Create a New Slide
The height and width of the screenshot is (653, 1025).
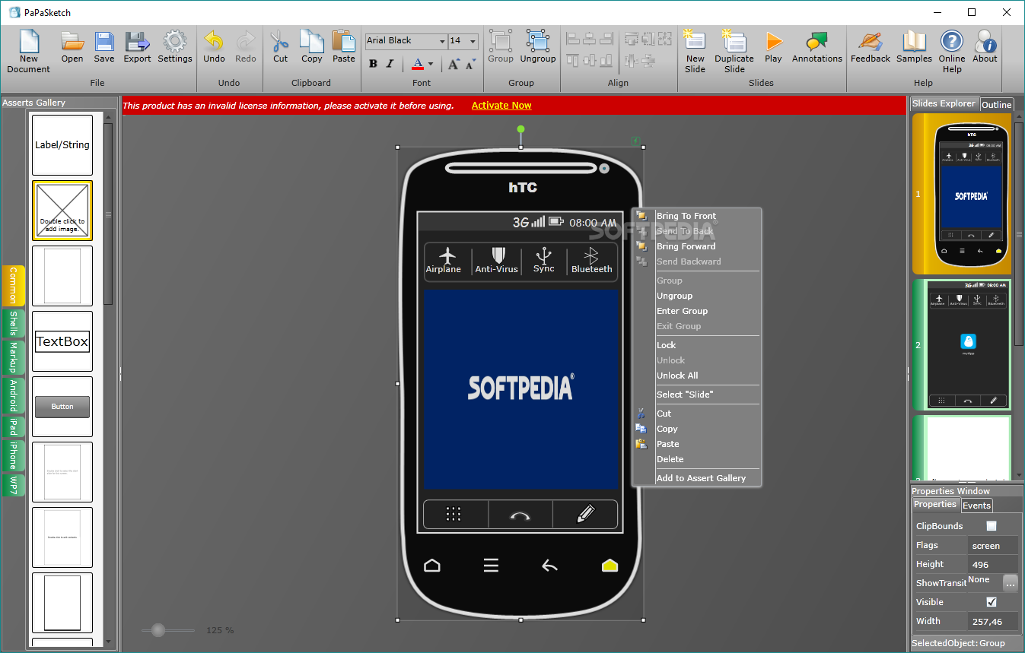695,41
